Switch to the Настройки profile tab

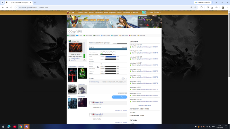(105, 36)
